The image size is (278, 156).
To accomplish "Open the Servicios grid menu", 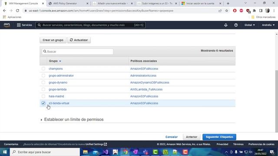I will coord(24,25).
